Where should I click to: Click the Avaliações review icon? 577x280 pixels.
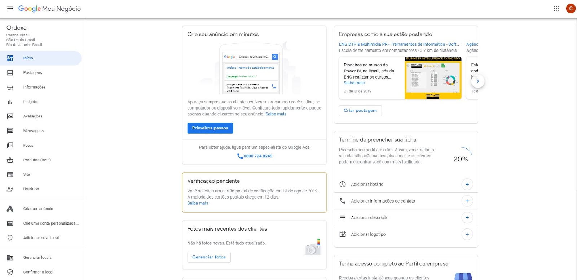tap(10, 116)
